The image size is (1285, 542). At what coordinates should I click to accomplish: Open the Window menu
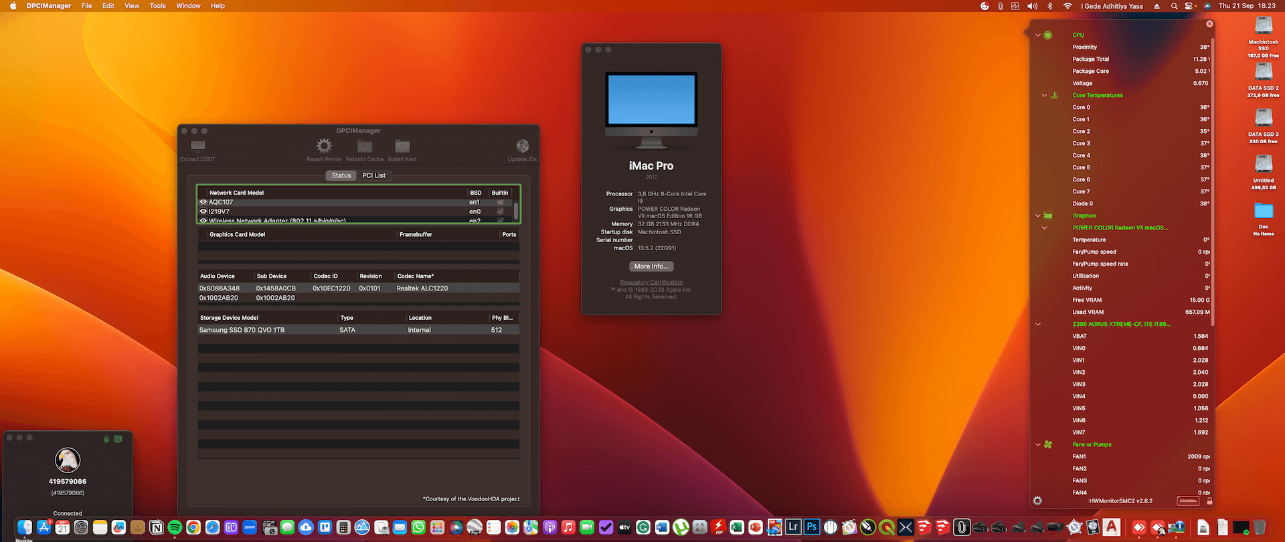(x=188, y=6)
